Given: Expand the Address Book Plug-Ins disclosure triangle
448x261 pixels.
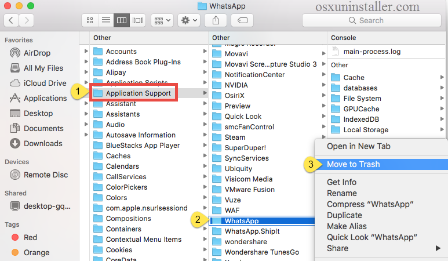Looking at the screenshot, I should tap(86, 61).
